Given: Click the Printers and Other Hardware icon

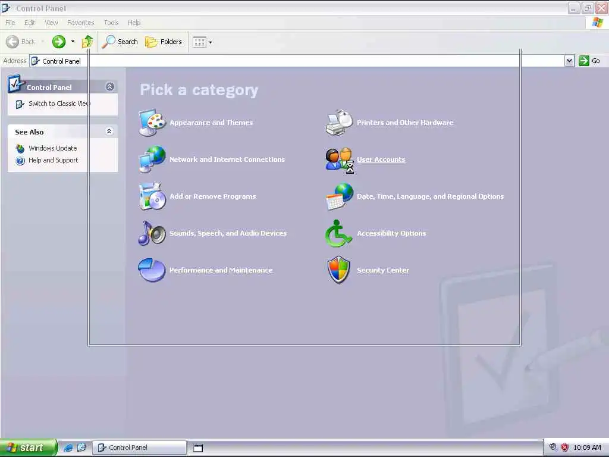Looking at the screenshot, I should pyautogui.click(x=339, y=123).
